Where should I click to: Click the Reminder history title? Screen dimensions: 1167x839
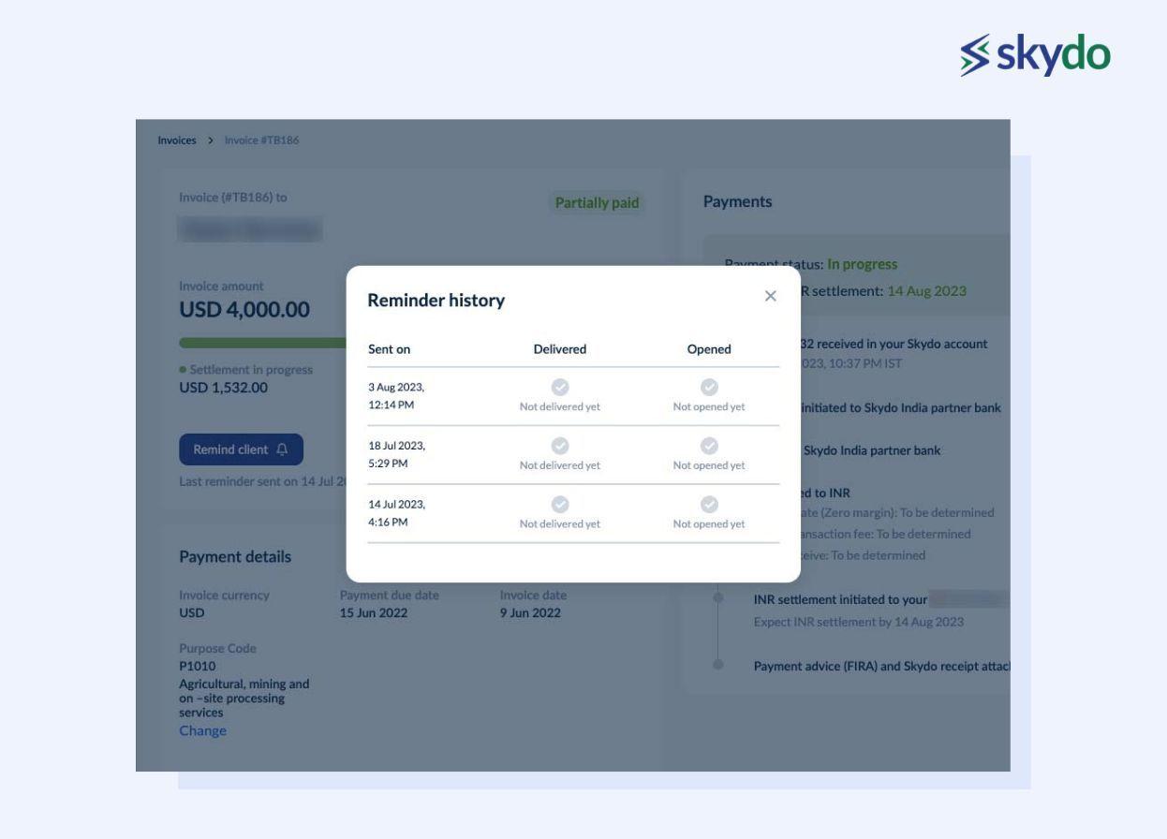pos(436,301)
